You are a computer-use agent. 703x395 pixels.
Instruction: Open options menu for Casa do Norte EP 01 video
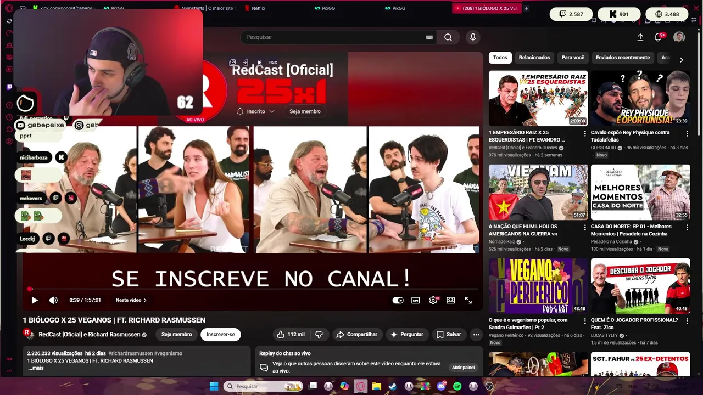(687, 227)
